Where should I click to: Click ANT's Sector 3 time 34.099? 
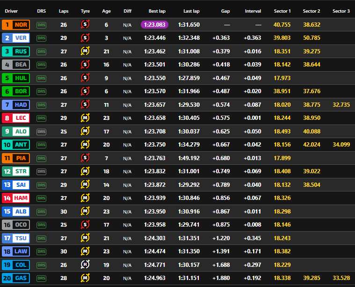(x=341, y=145)
